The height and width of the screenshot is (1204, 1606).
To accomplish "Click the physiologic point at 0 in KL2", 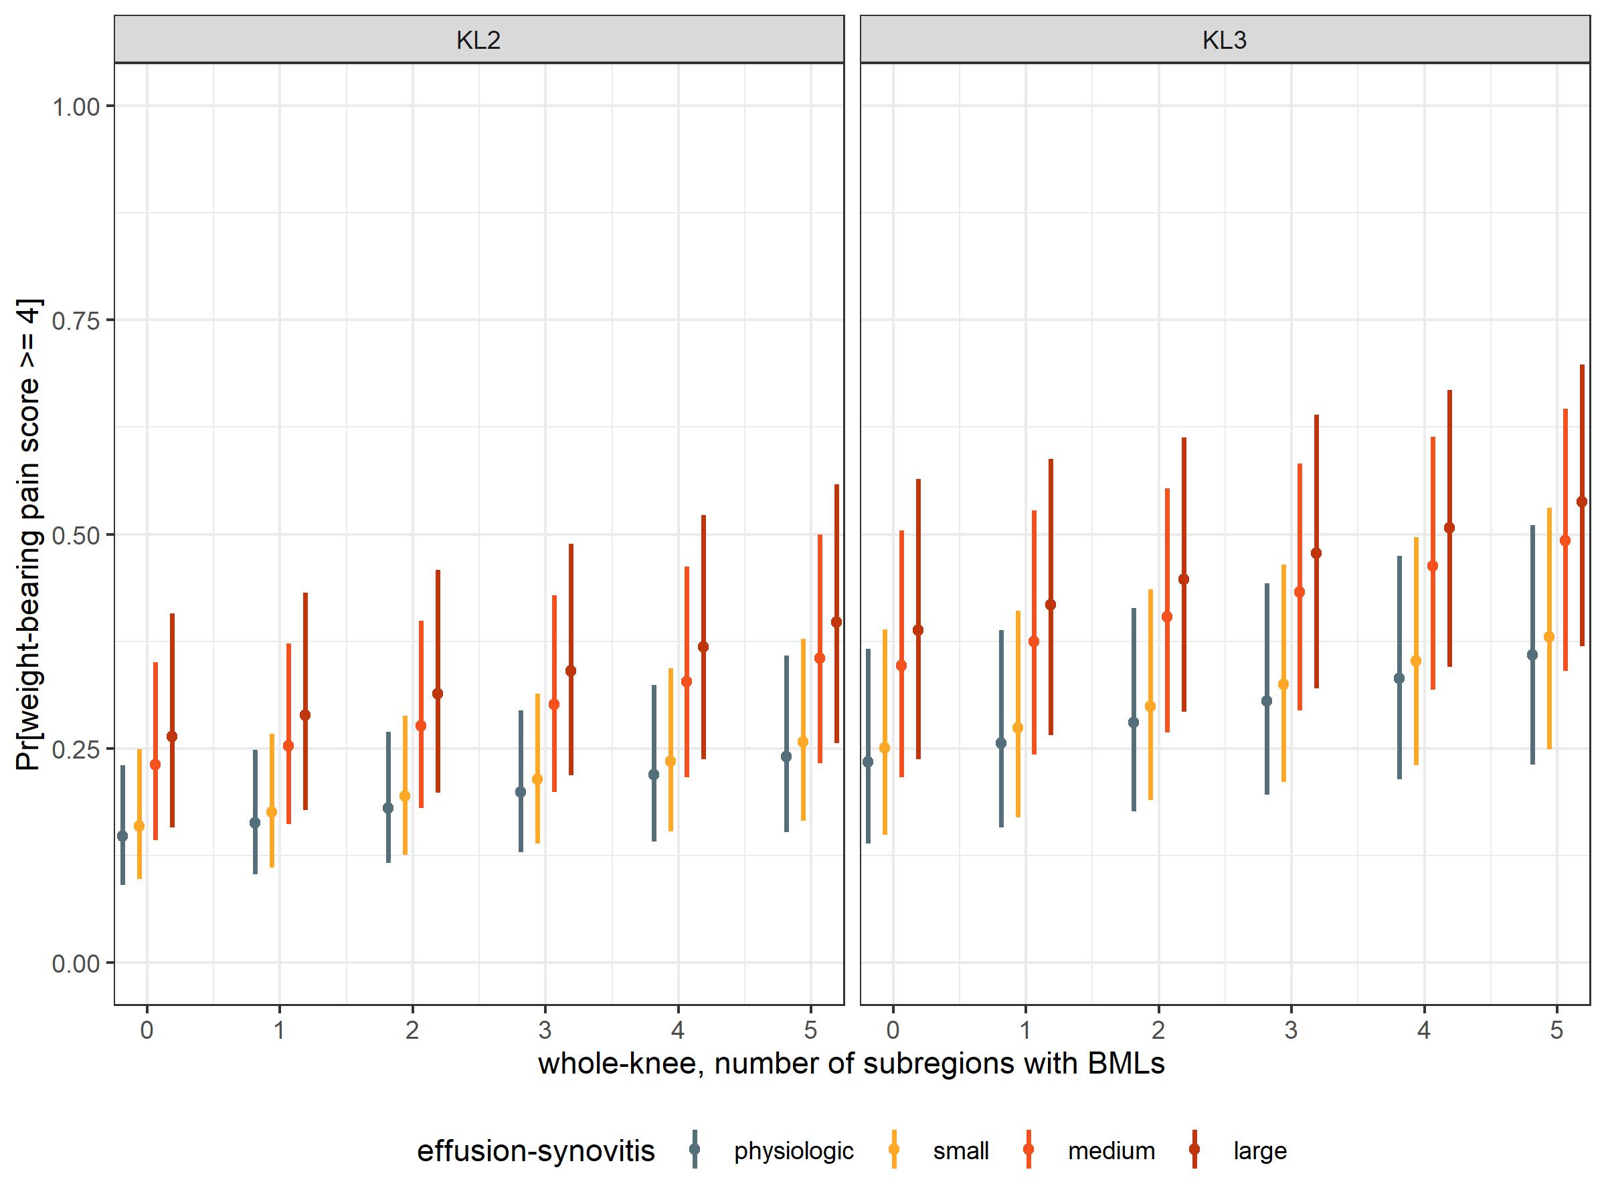I will [122, 836].
